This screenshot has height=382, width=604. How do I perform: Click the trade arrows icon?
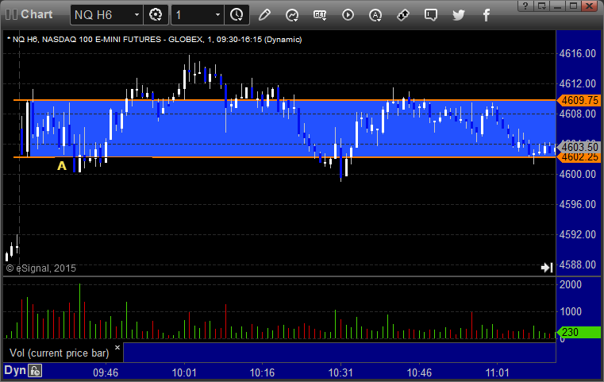coord(403,15)
